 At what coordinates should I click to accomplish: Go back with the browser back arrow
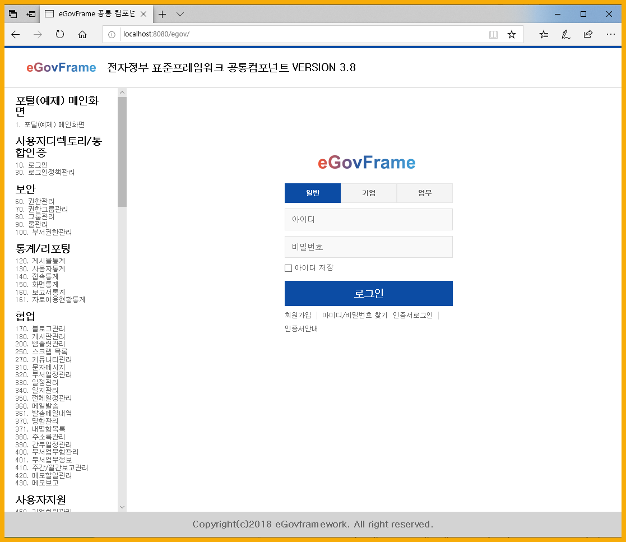click(x=16, y=35)
